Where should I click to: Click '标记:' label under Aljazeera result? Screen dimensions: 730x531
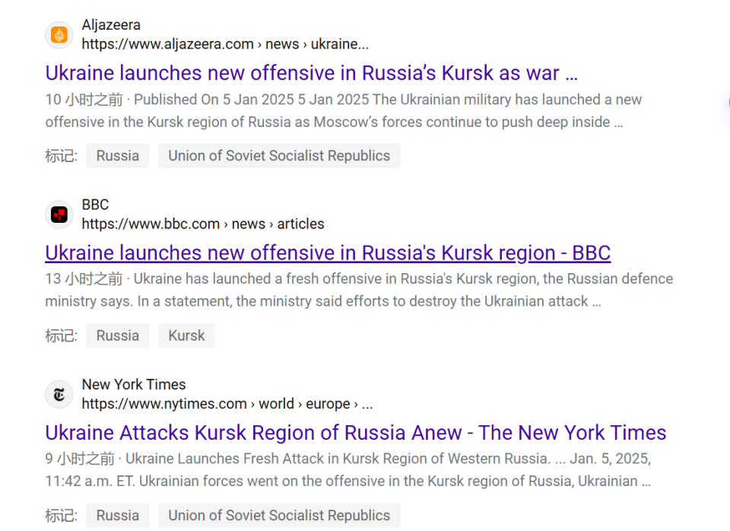click(x=61, y=156)
